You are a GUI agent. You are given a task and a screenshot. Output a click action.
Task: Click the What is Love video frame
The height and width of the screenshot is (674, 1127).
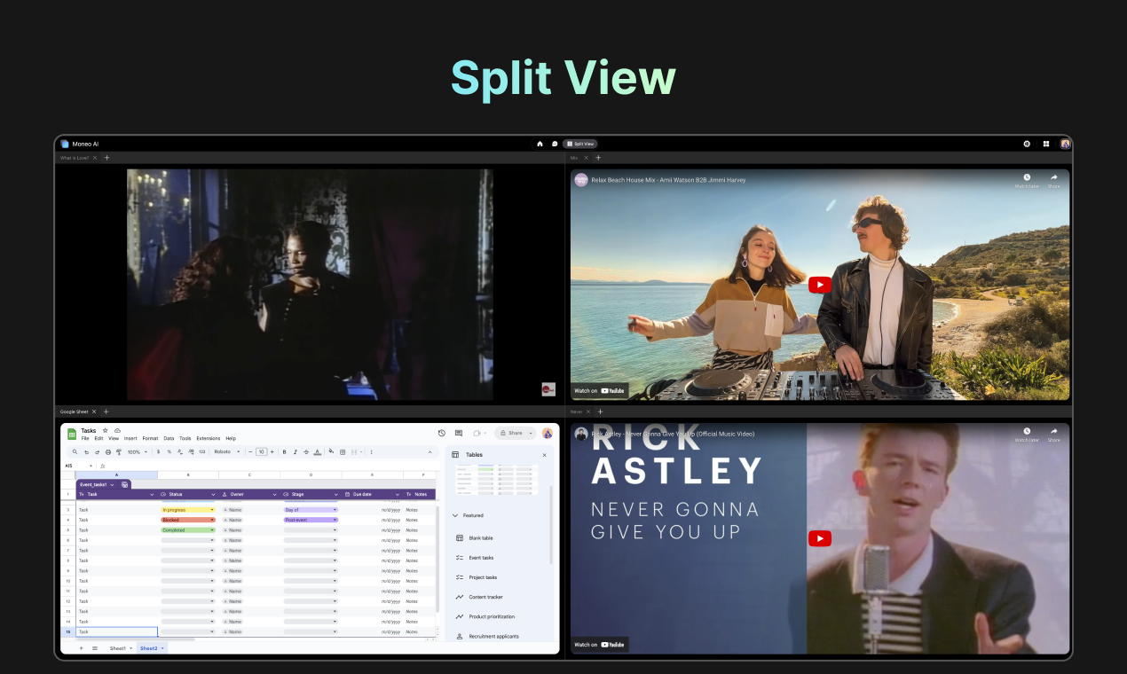310,285
